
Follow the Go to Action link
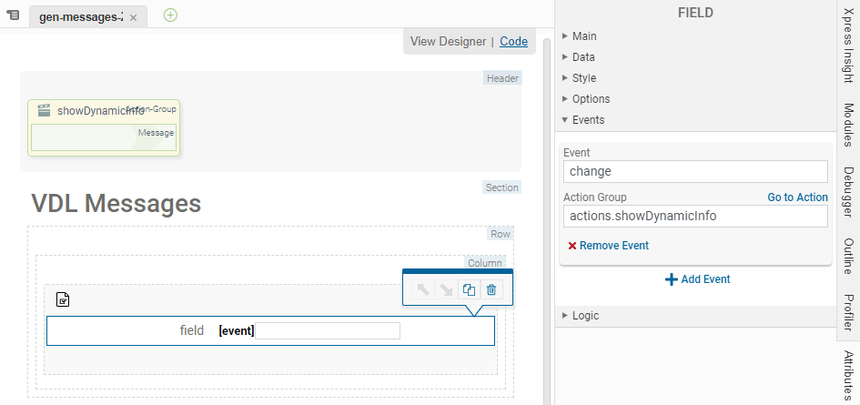pos(797,197)
